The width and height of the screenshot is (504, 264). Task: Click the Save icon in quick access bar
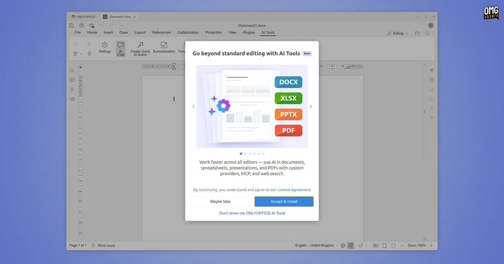click(x=72, y=26)
